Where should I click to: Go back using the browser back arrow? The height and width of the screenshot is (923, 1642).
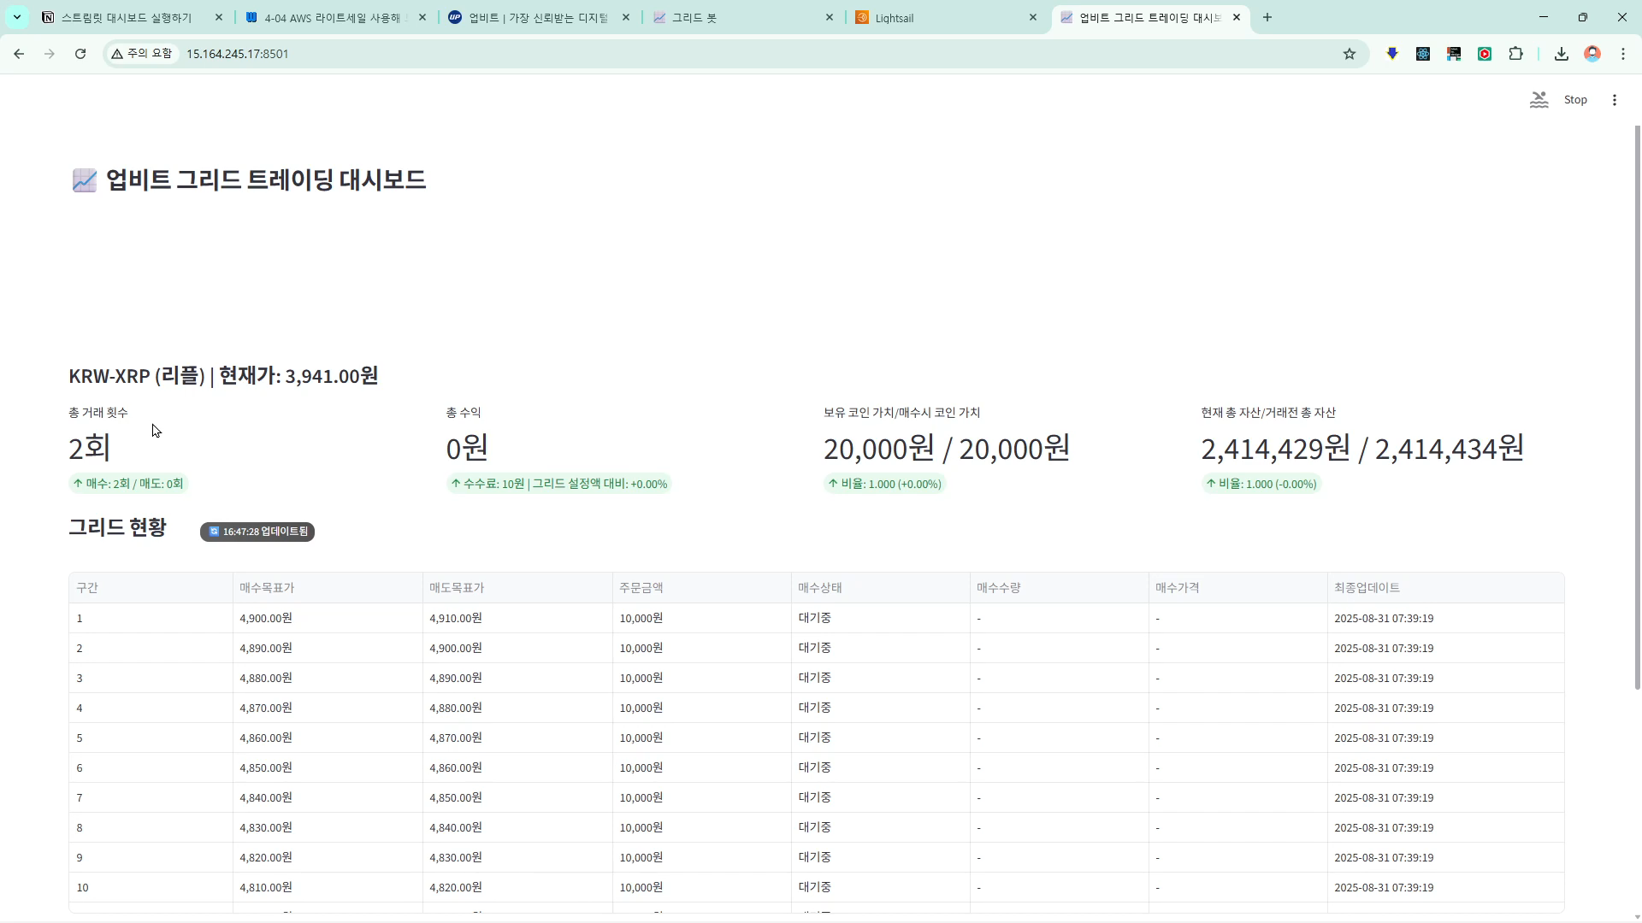[x=19, y=54]
